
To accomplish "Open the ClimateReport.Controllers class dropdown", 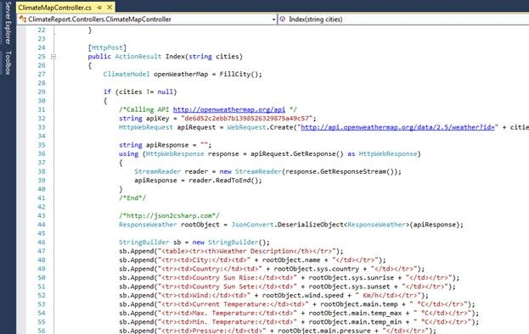I will [273, 19].
